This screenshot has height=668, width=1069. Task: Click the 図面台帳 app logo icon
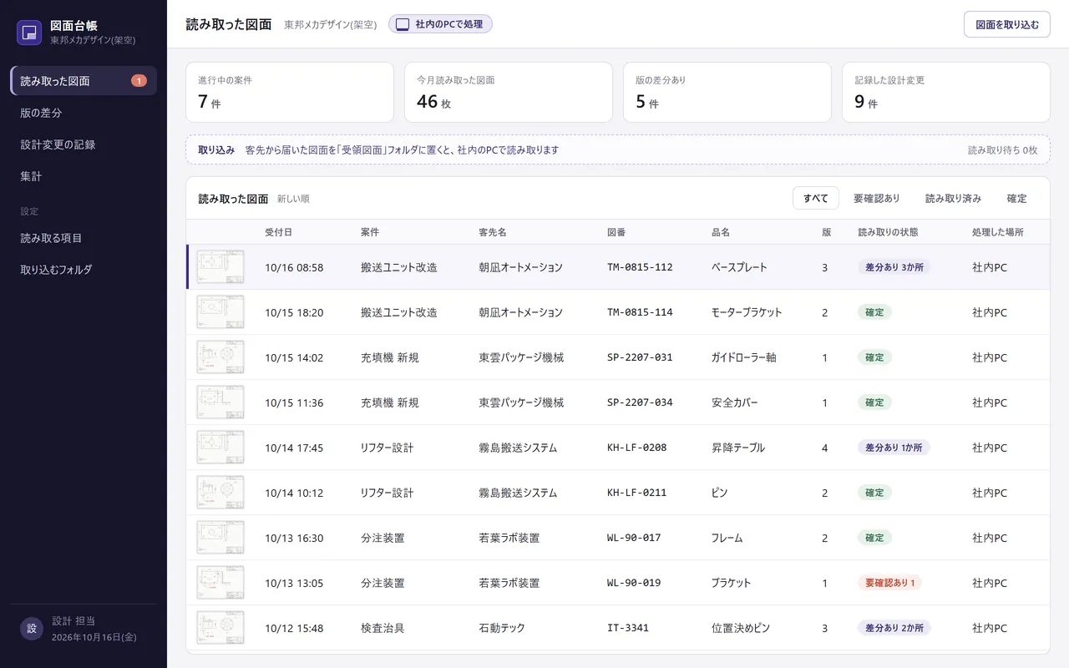[x=29, y=33]
